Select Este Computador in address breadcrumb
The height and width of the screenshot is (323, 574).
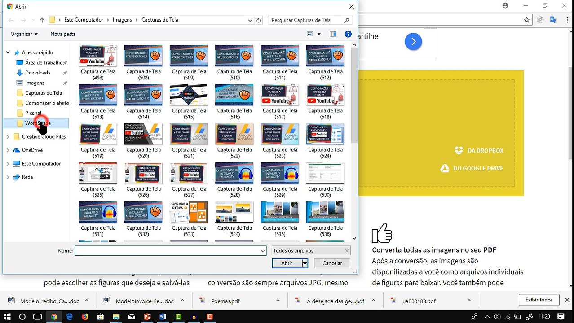click(x=84, y=20)
